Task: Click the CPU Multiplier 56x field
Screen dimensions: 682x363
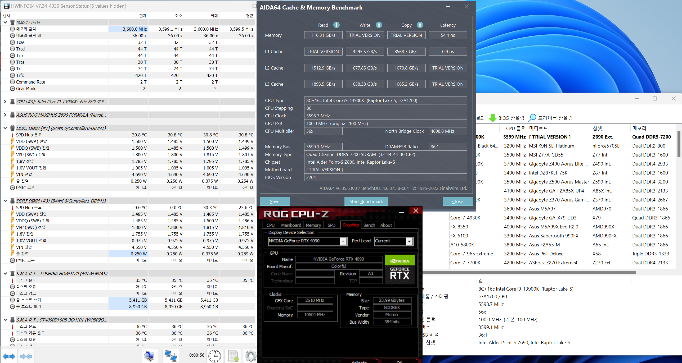Action: click(x=323, y=131)
